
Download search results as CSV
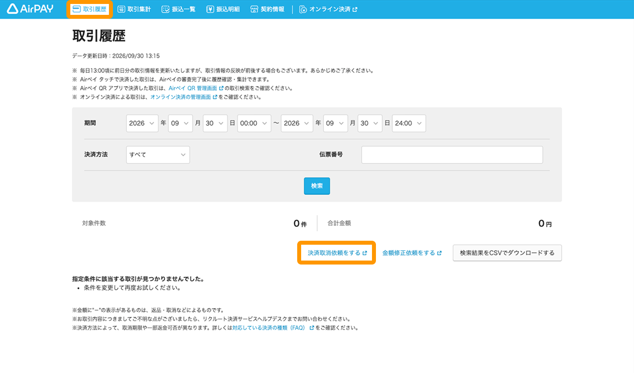click(x=507, y=253)
